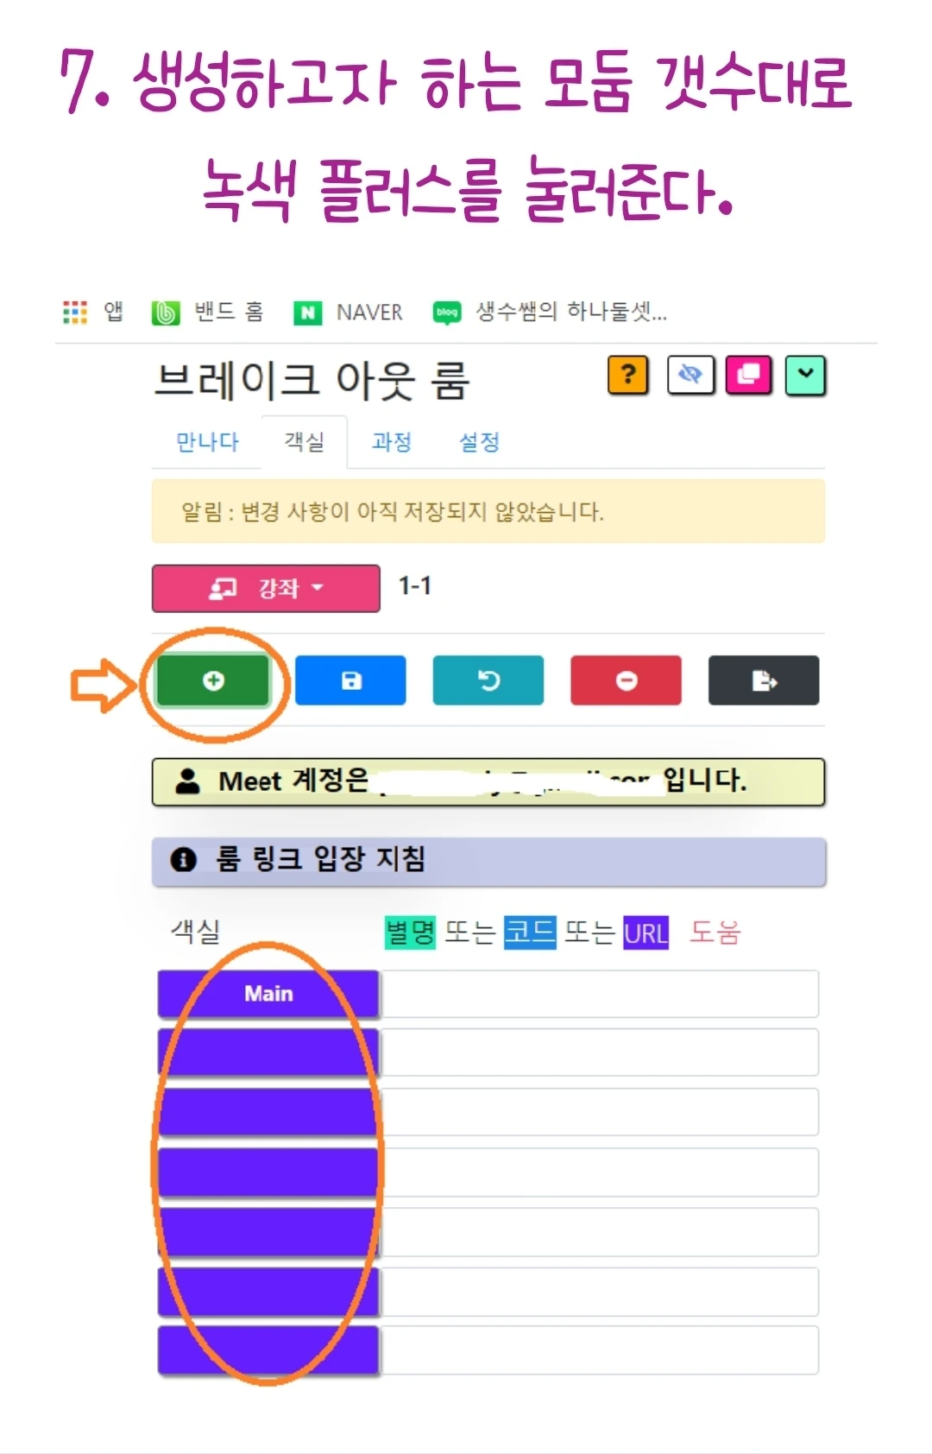The image size is (932, 1454).
Task: Click the pink duplicate windows icon
Action: 748,375
